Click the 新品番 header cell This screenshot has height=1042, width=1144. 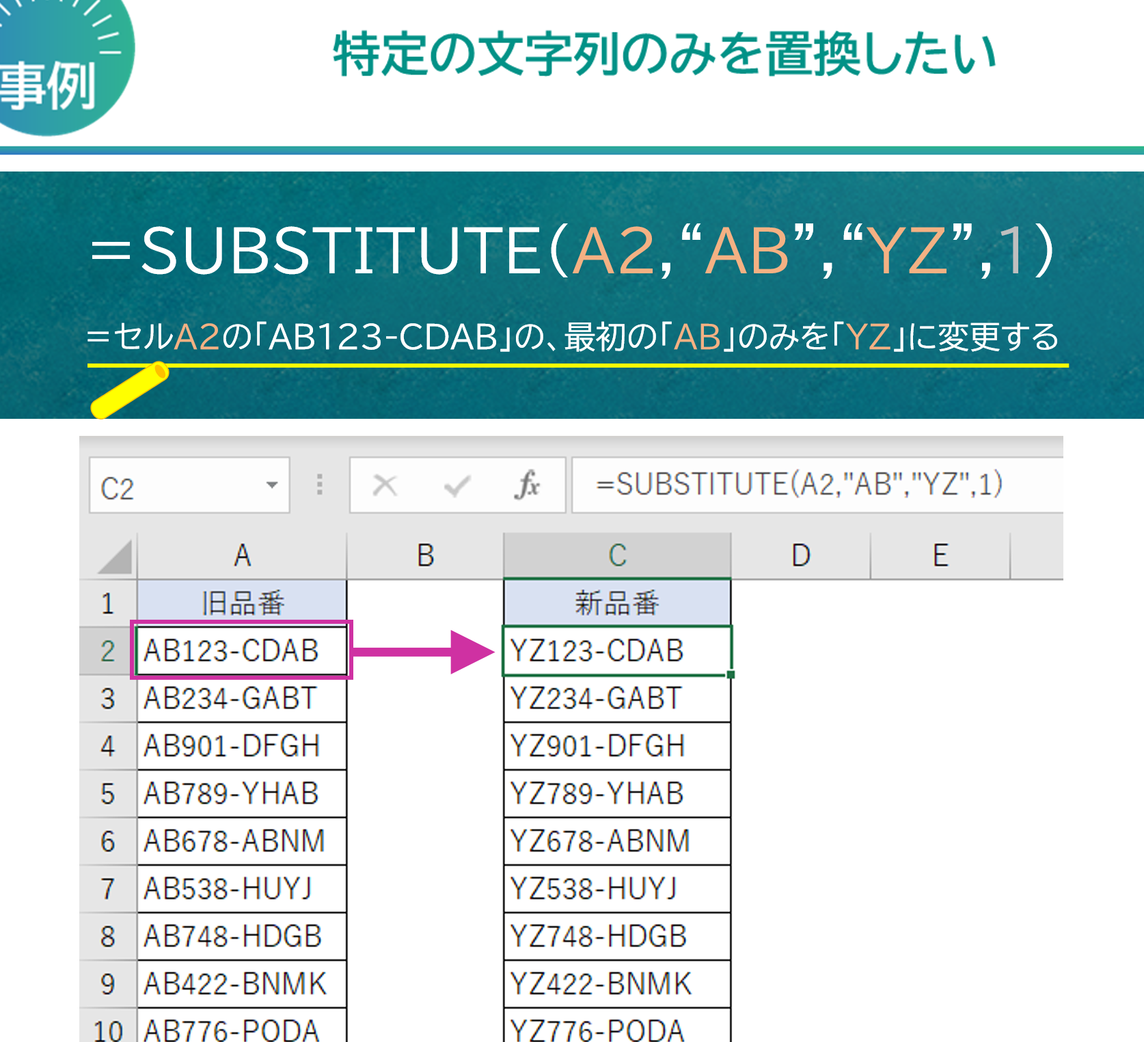coord(617,603)
